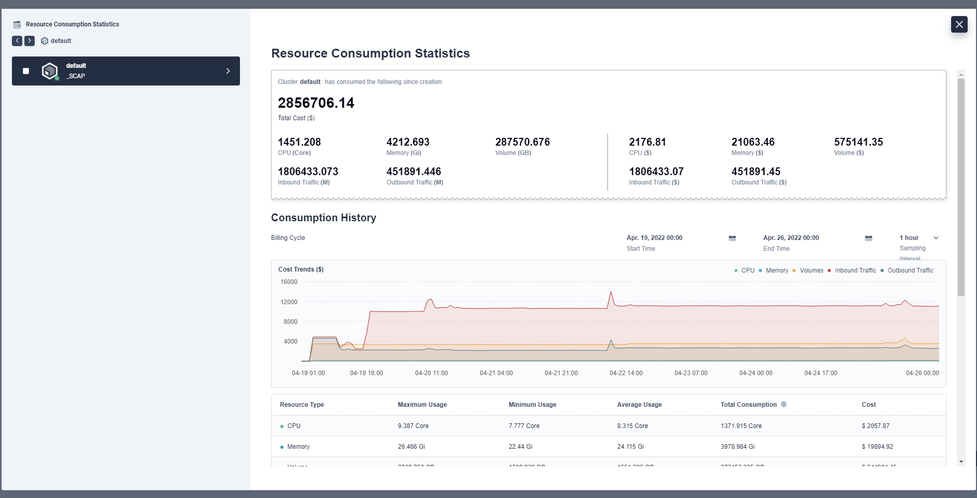The height and width of the screenshot is (498, 977).
Task: Click the back navigation arrow icon
Action: pos(17,41)
